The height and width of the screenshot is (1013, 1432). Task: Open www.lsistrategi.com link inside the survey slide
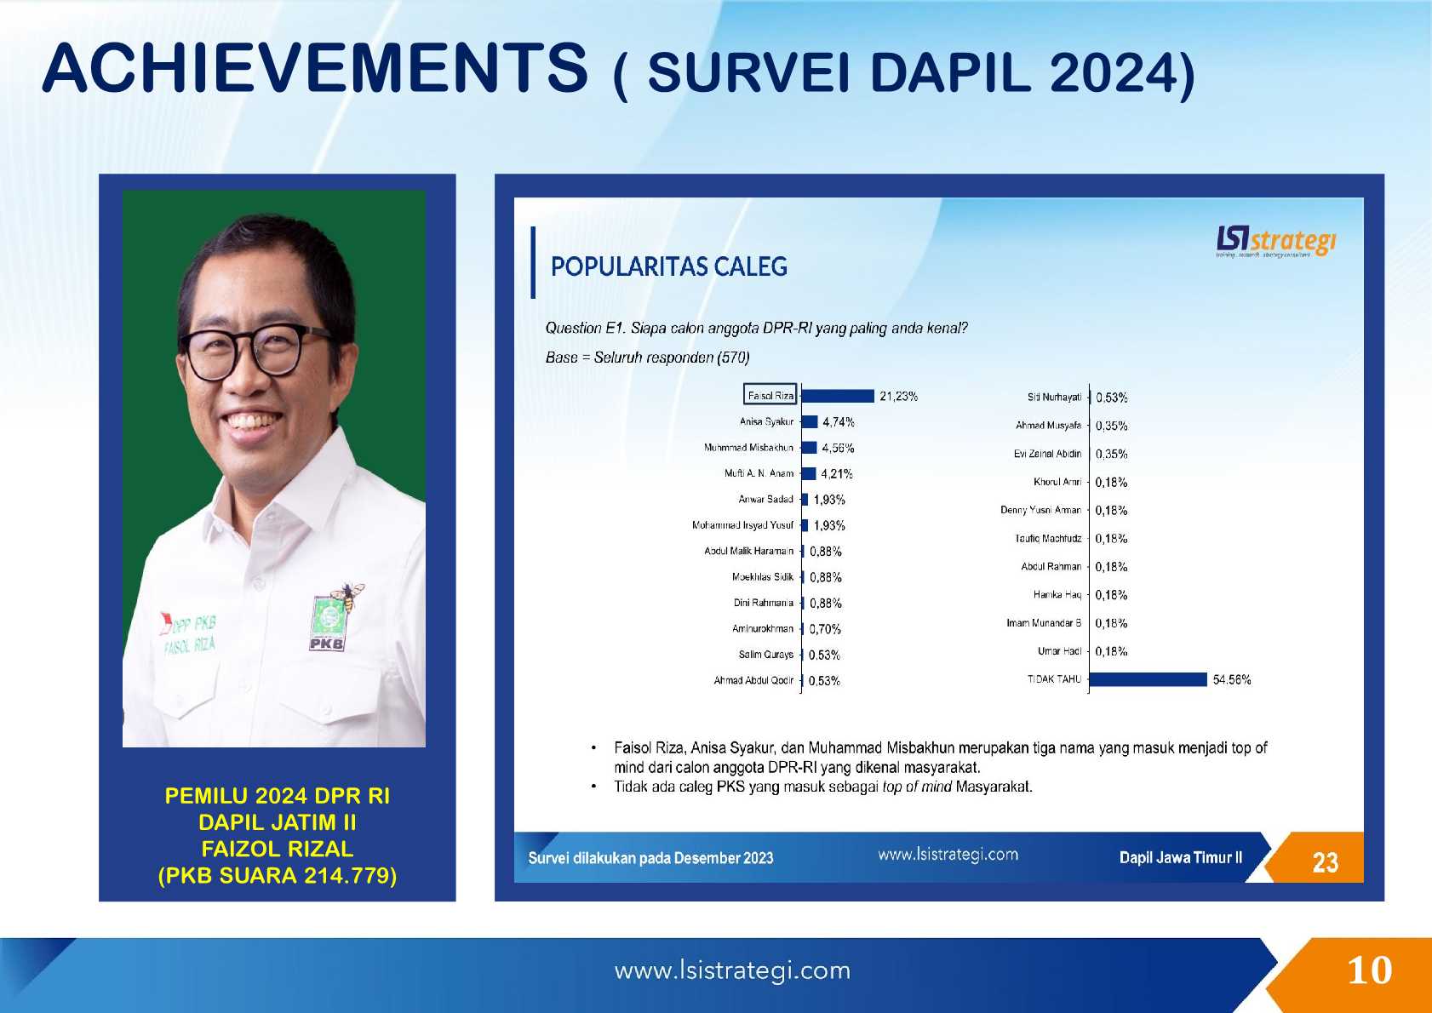948,855
